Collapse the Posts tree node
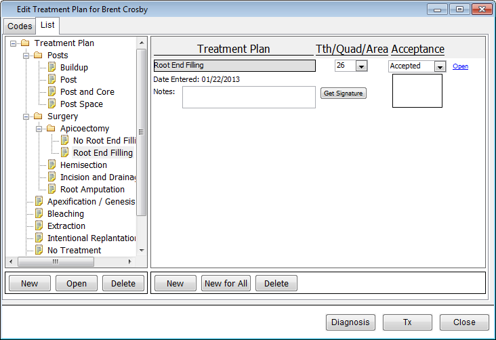 (x=26, y=56)
